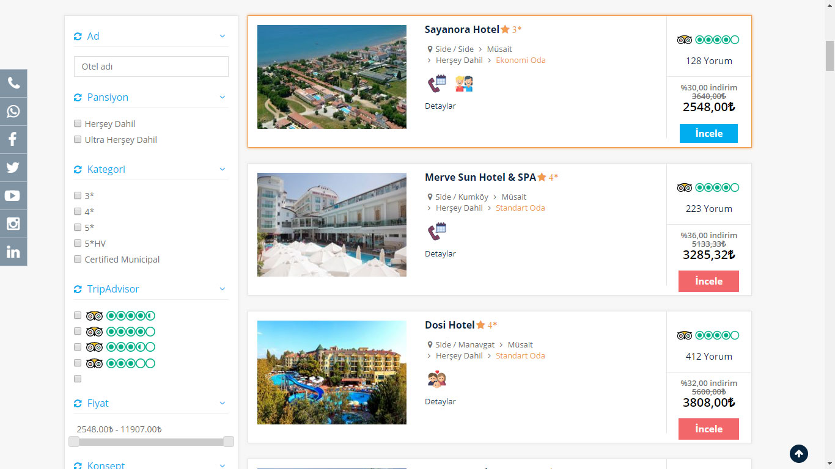
Task: Check the Herşey Dahil pansiyon filter
Action: (x=78, y=123)
